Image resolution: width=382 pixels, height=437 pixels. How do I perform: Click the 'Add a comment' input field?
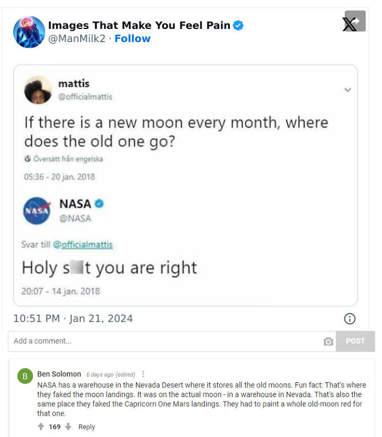(109, 341)
